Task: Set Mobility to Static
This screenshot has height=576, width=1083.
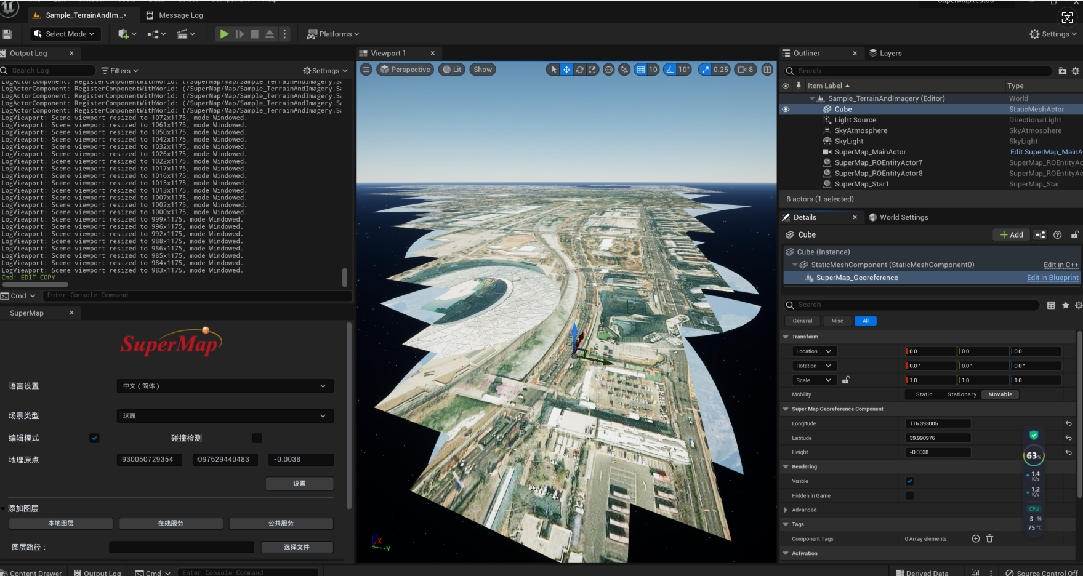Action: 924,394
